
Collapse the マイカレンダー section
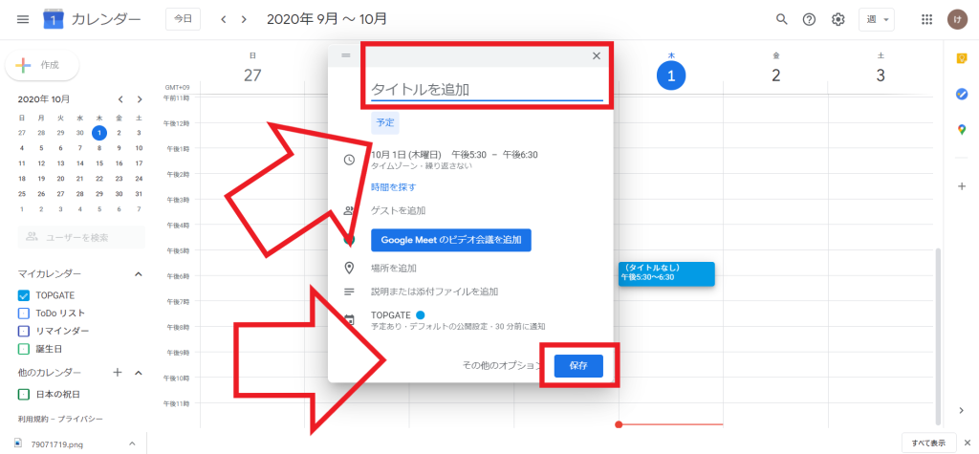tap(138, 274)
